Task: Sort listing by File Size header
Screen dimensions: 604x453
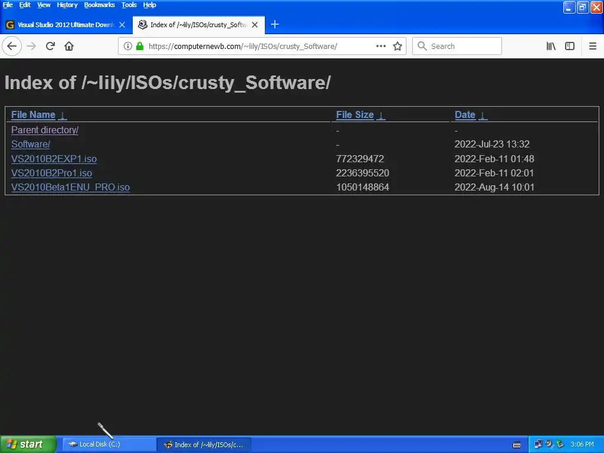Action: coord(354,115)
